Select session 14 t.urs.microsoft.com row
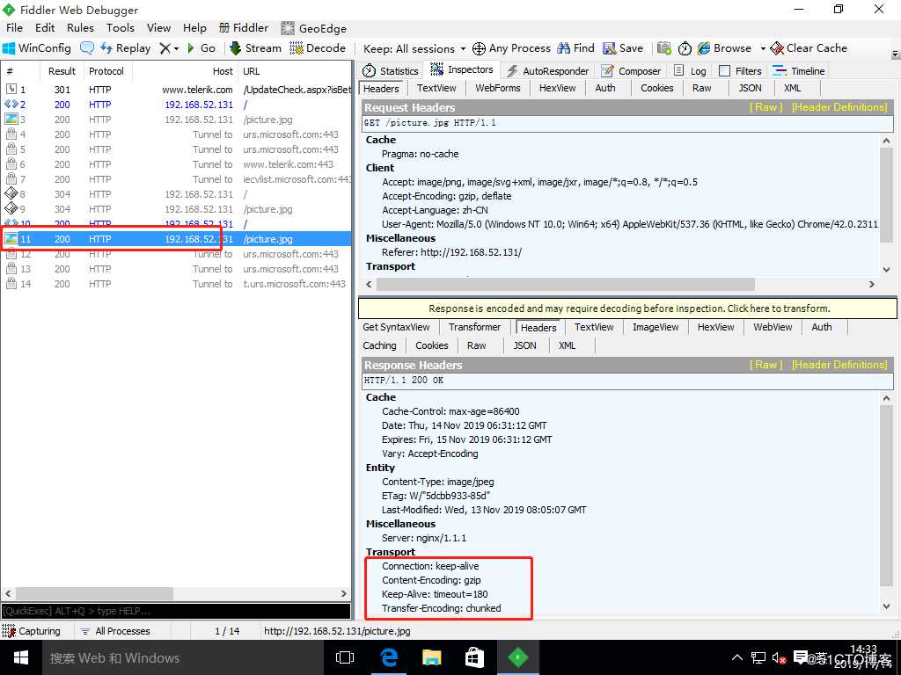901x675 pixels. click(x=176, y=284)
